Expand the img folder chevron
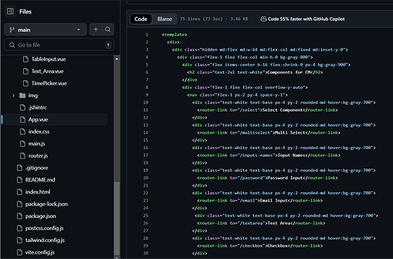 [x=14, y=95]
